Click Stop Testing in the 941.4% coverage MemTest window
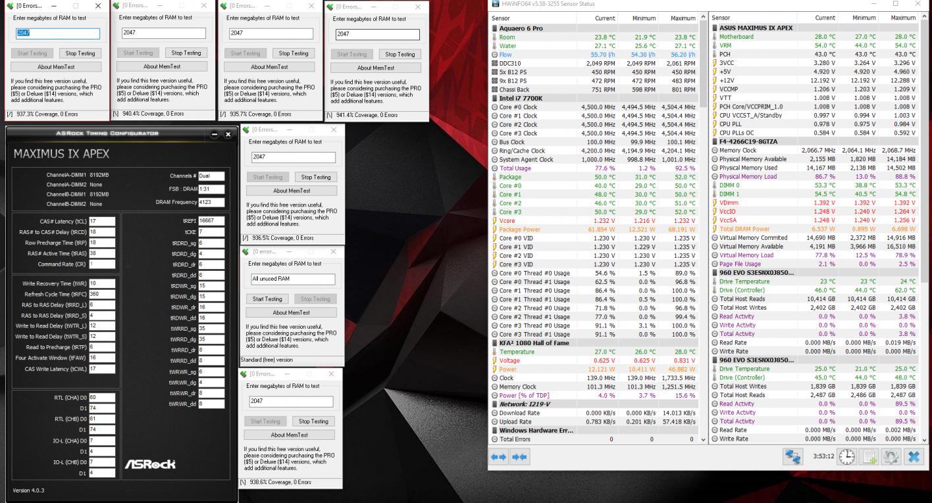Screen dimensions: 932x503 coord(400,54)
